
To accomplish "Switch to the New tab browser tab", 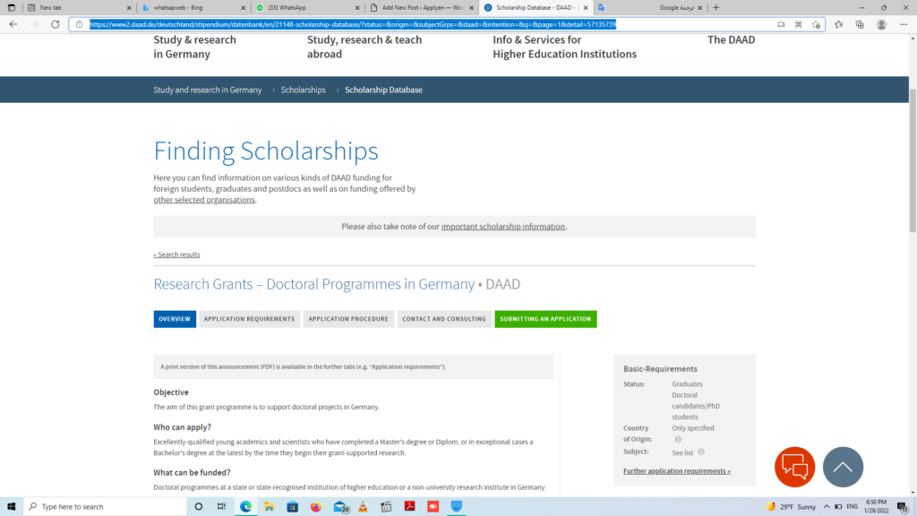I will coord(80,7).
